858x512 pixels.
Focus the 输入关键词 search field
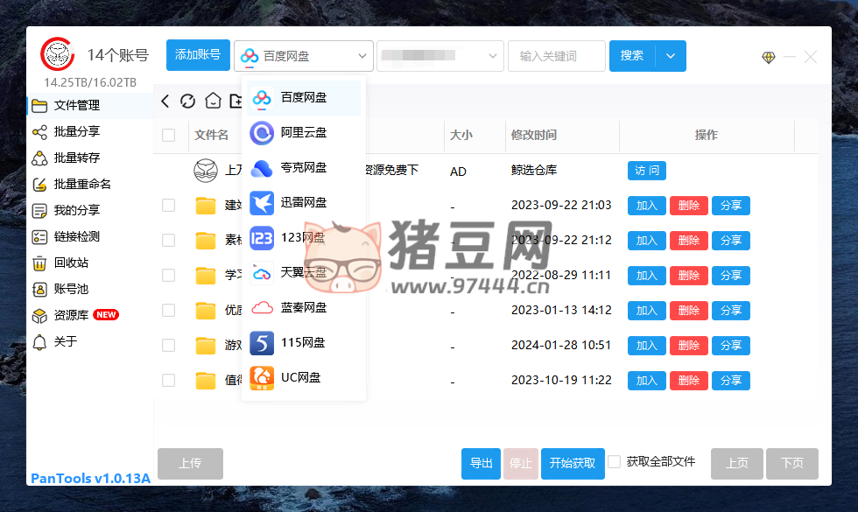tap(557, 56)
